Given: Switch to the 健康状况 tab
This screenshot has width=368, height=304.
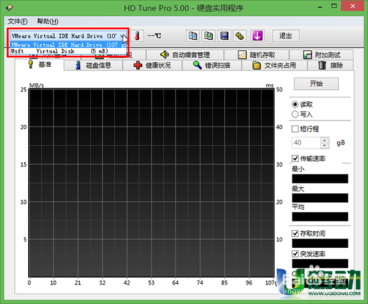Looking at the screenshot, I should [152, 65].
